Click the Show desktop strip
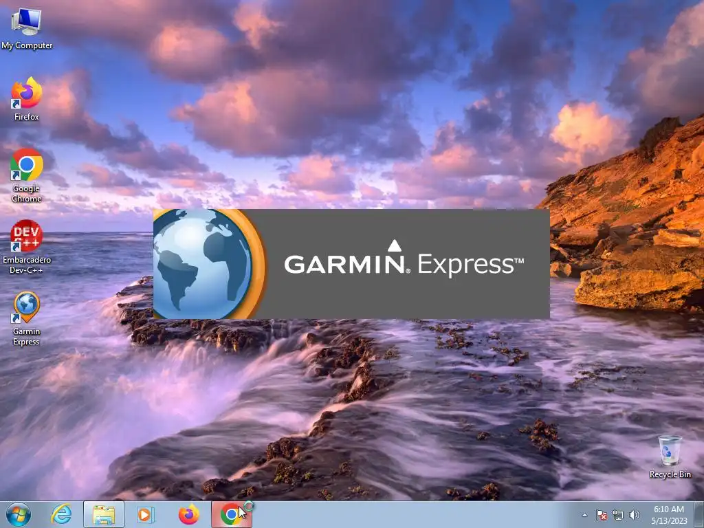Screen dimensions: 704x528 tap(699, 514)
